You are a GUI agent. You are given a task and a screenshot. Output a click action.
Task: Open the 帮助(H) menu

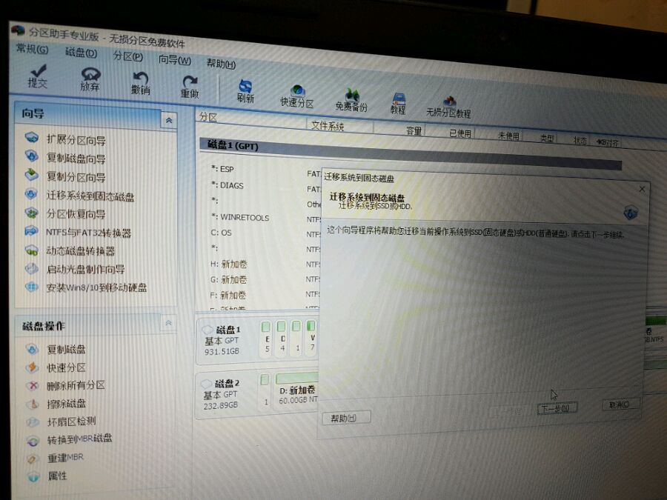(221, 64)
